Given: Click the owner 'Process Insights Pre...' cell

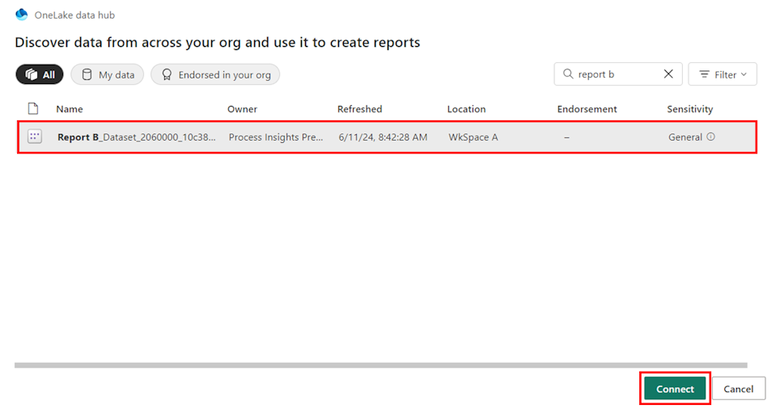Looking at the screenshot, I should [276, 137].
